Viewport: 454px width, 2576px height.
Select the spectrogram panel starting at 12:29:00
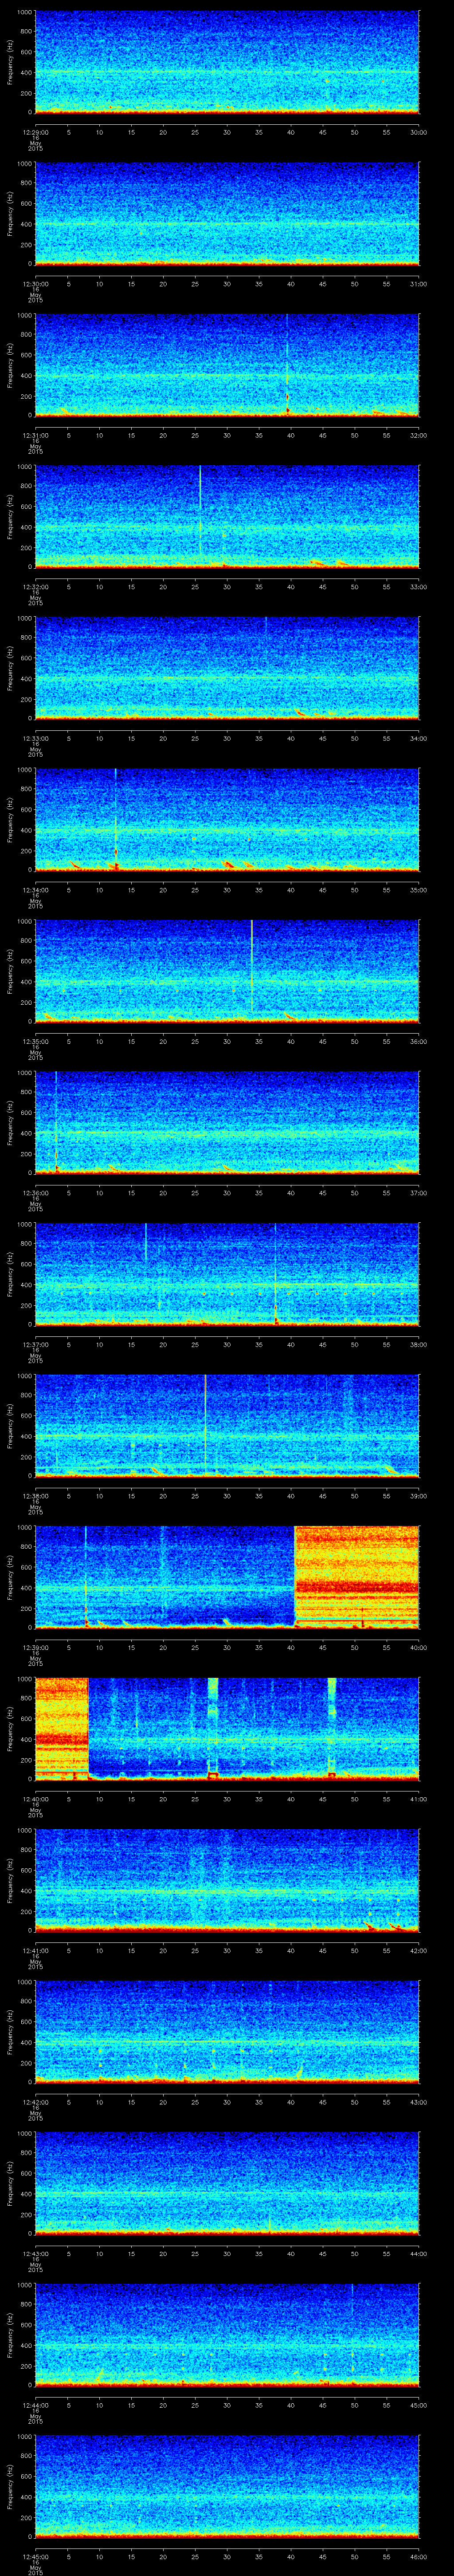227,62
